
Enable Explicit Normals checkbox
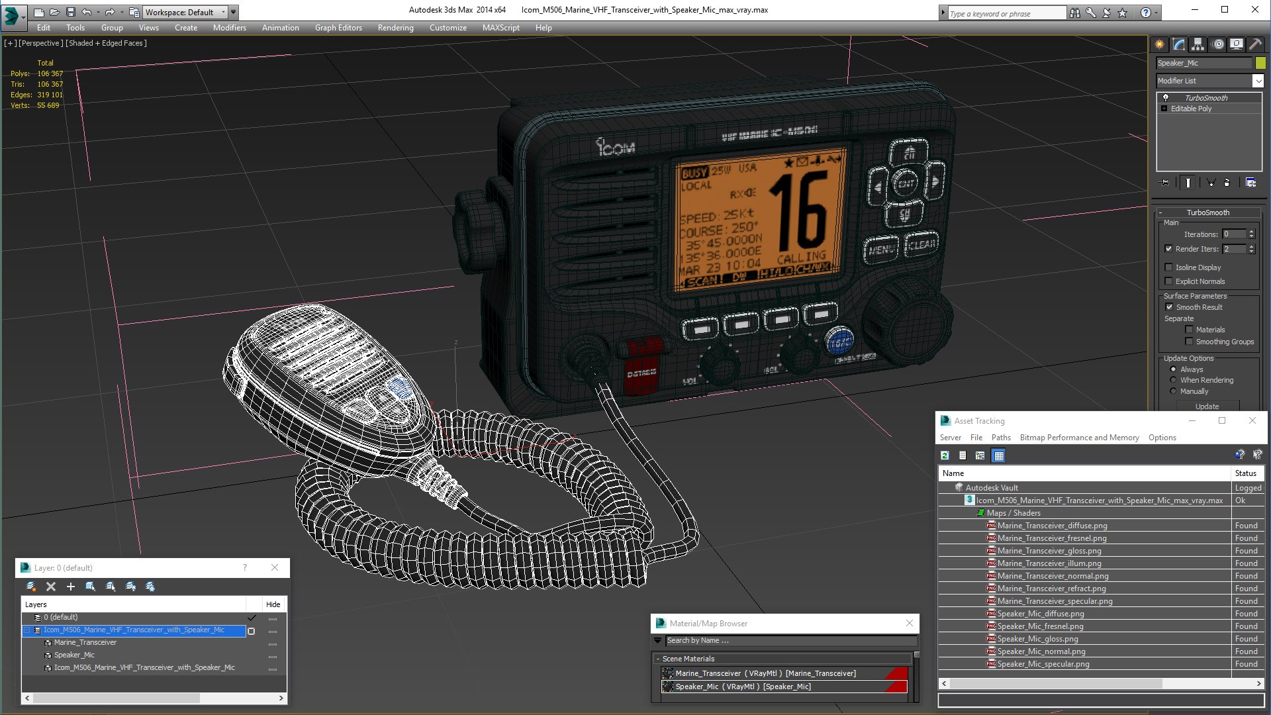tap(1168, 281)
